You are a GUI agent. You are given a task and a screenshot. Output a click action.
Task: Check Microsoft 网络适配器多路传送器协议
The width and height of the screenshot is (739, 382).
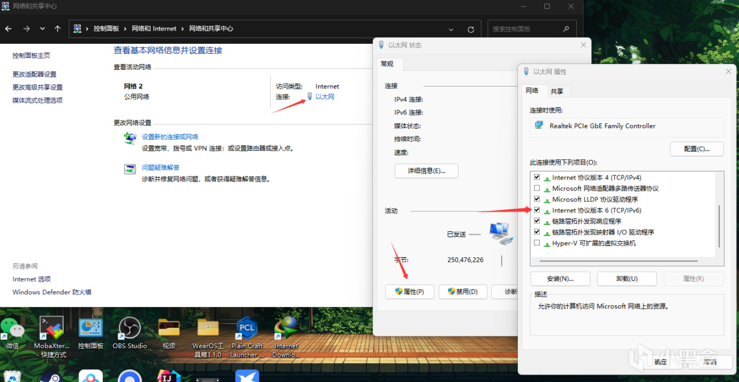click(x=538, y=188)
